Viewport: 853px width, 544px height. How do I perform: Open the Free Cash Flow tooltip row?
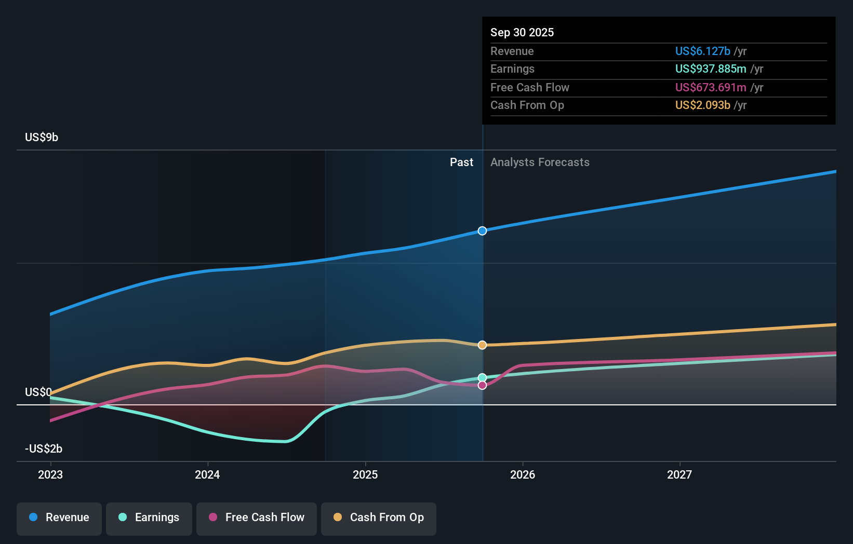529,87
